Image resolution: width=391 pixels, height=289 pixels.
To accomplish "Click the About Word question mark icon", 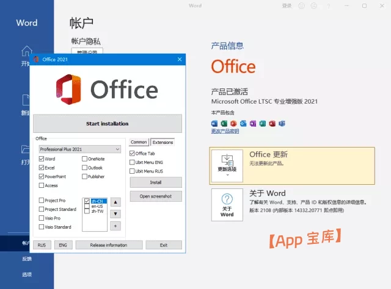I will (x=227, y=200).
